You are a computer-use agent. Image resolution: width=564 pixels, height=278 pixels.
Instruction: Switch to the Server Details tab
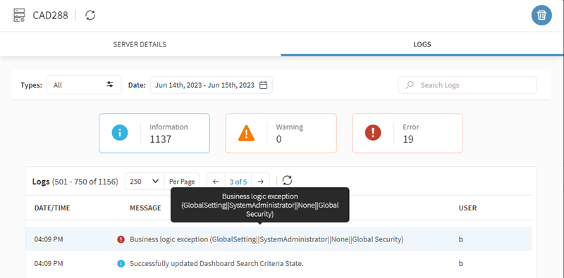click(140, 44)
